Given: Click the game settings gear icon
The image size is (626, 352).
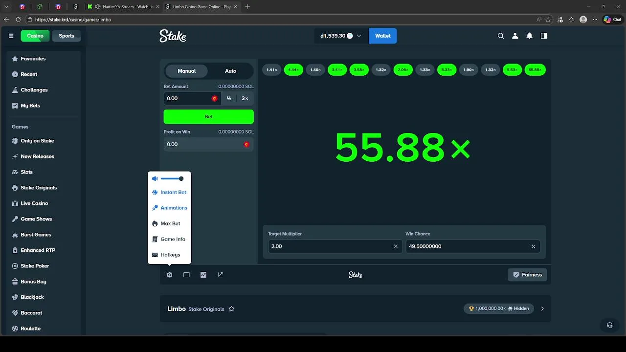Looking at the screenshot, I should (x=169, y=275).
